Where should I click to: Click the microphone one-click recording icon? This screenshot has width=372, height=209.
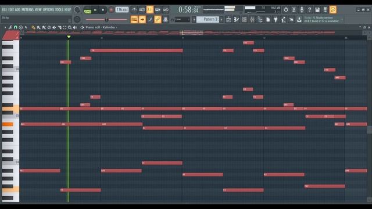[302, 10]
